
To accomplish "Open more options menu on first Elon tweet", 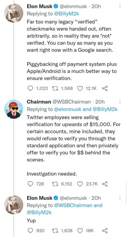I will [120, 6].
